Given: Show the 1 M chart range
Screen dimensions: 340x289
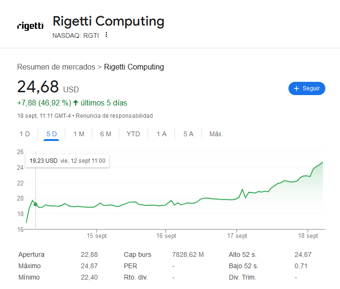Looking at the screenshot, I should point(78,134).
